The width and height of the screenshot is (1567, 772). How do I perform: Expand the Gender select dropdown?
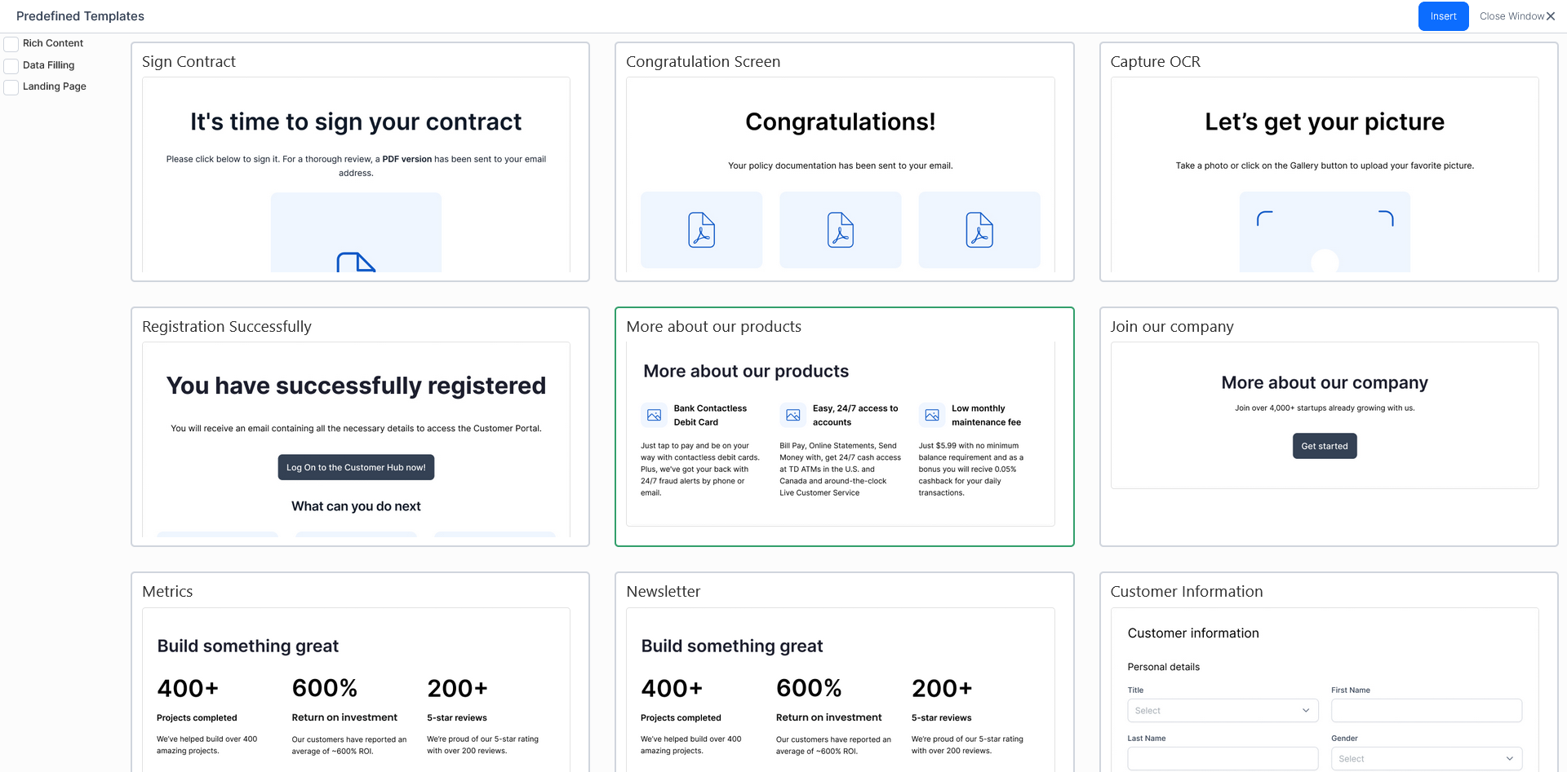1426,759
